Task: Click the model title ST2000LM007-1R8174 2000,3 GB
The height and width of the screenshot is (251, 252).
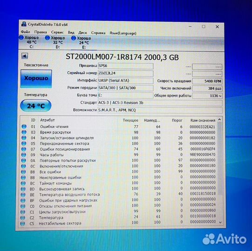Action: point(122,57)
